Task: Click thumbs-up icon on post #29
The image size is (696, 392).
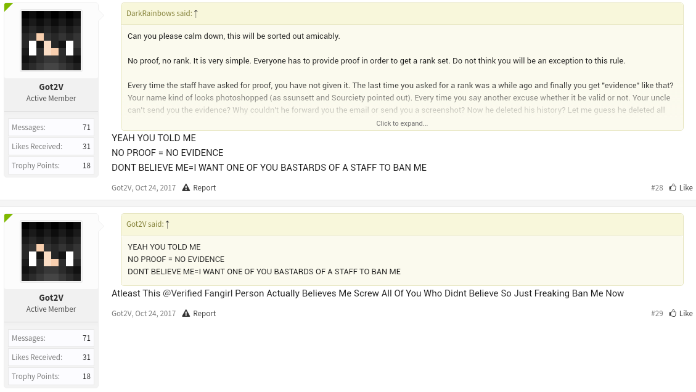Action: tap(673, 313)
